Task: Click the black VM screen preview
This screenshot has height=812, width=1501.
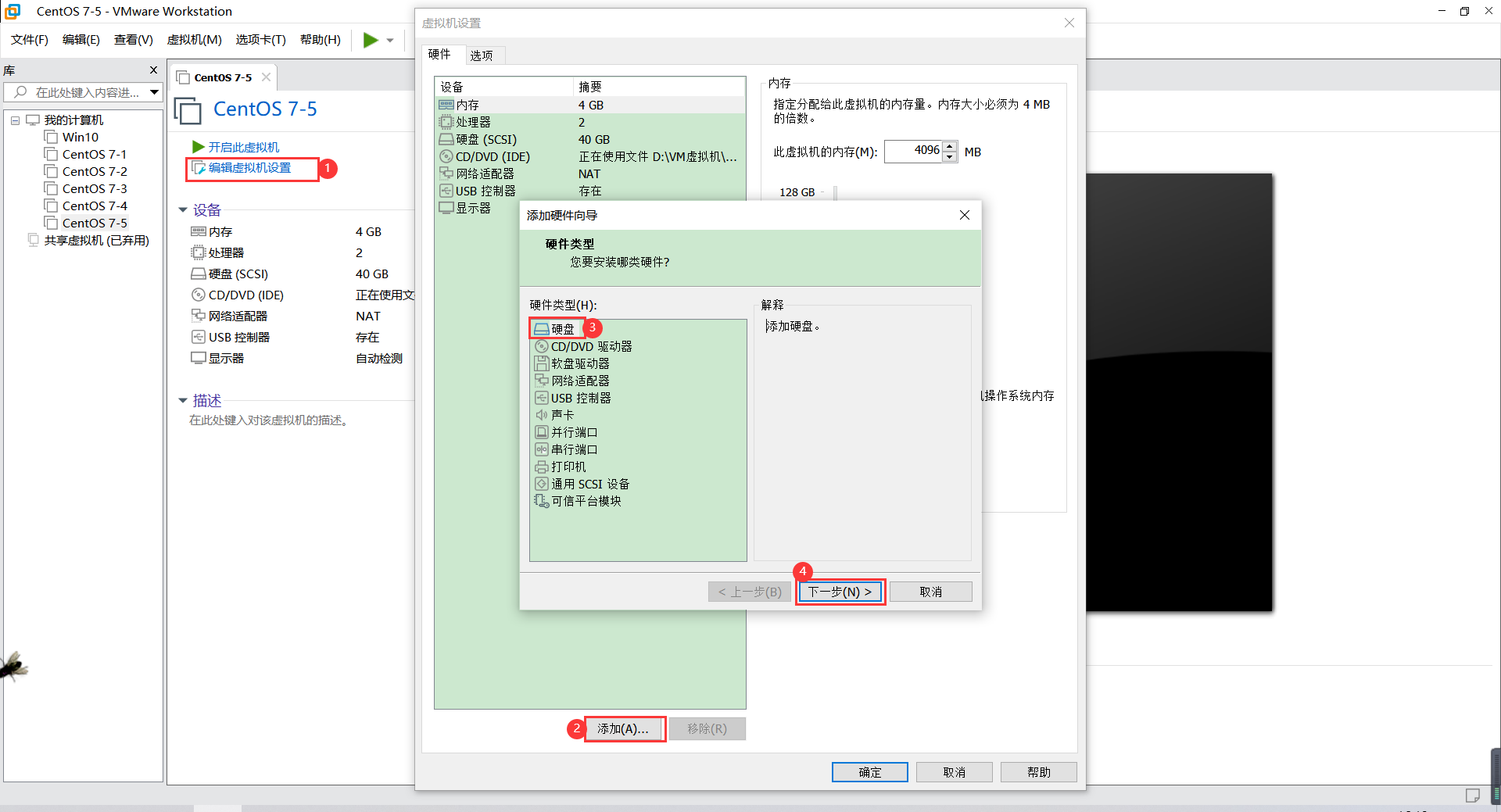Action: (x=1179, y=392)
